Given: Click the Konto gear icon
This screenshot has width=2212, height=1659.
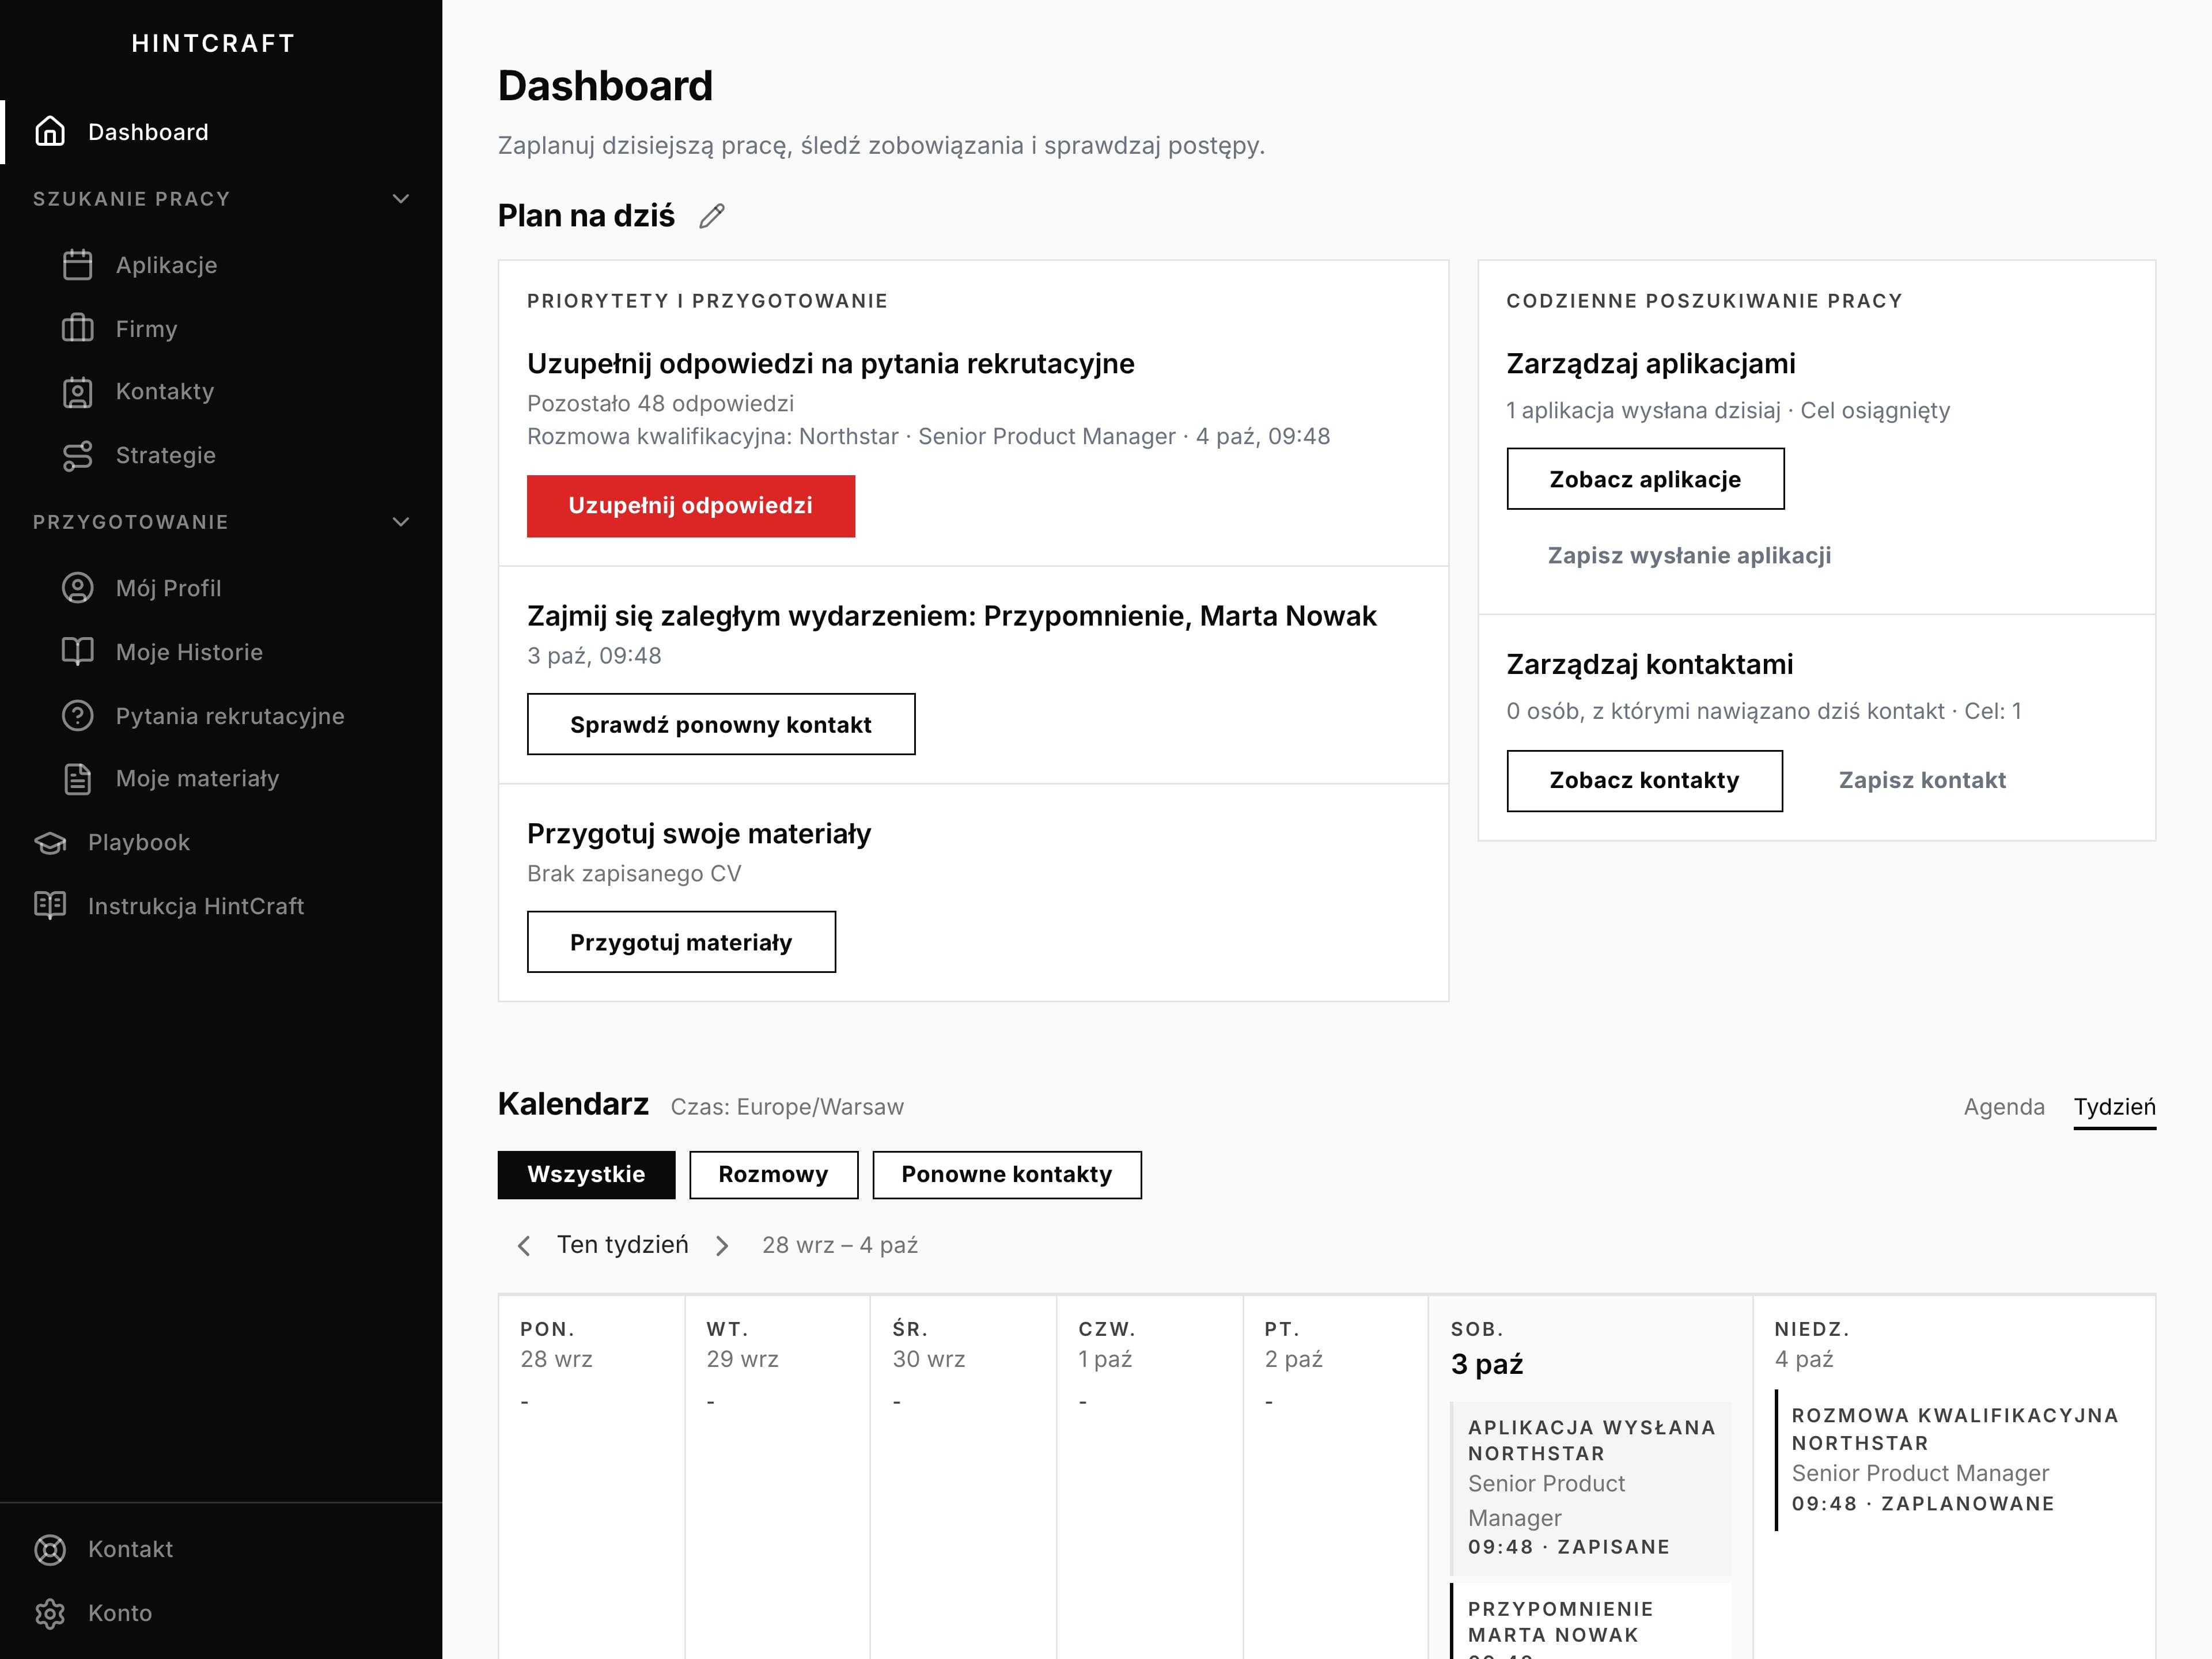Looking at the screenshot, I should pos(50,1613).
